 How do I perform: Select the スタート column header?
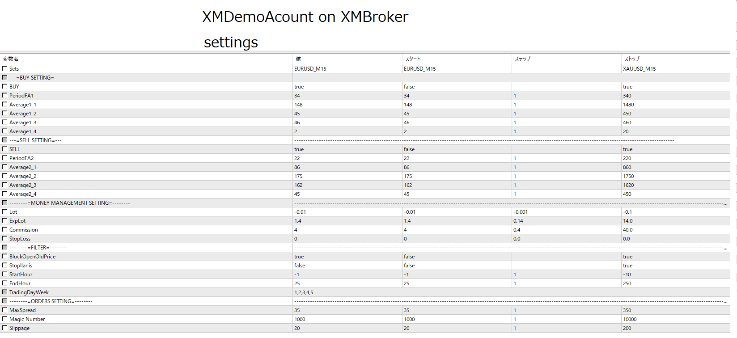[413, 59]
